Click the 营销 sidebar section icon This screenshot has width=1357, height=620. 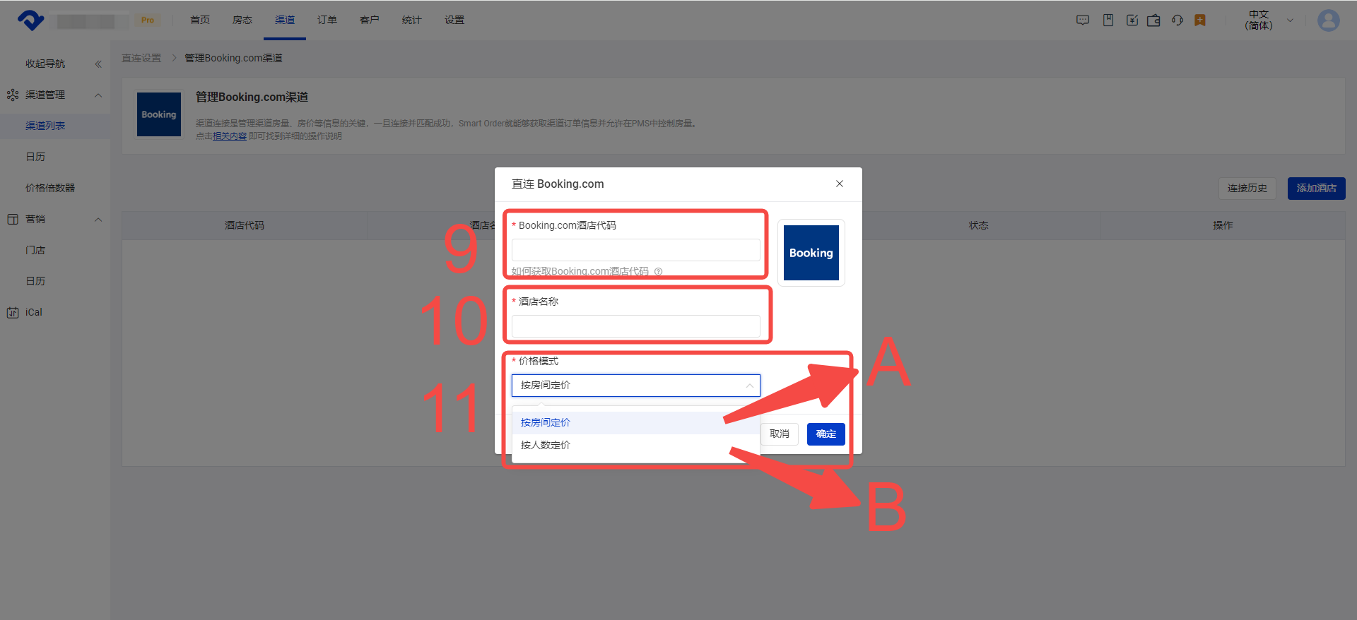13,219
